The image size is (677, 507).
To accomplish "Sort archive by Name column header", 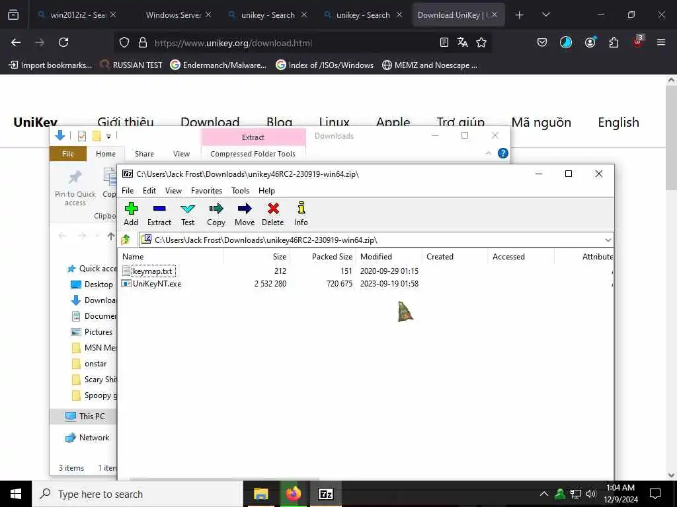I will click(x=171, y=257).
